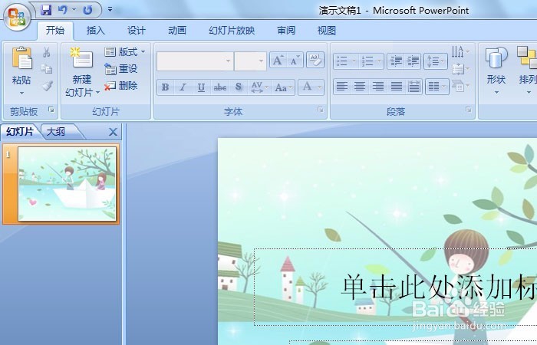The height and width of the screenshot is (345, 537).
Task: Open the 设计 ribbon tab
Action: pos(137,31)
